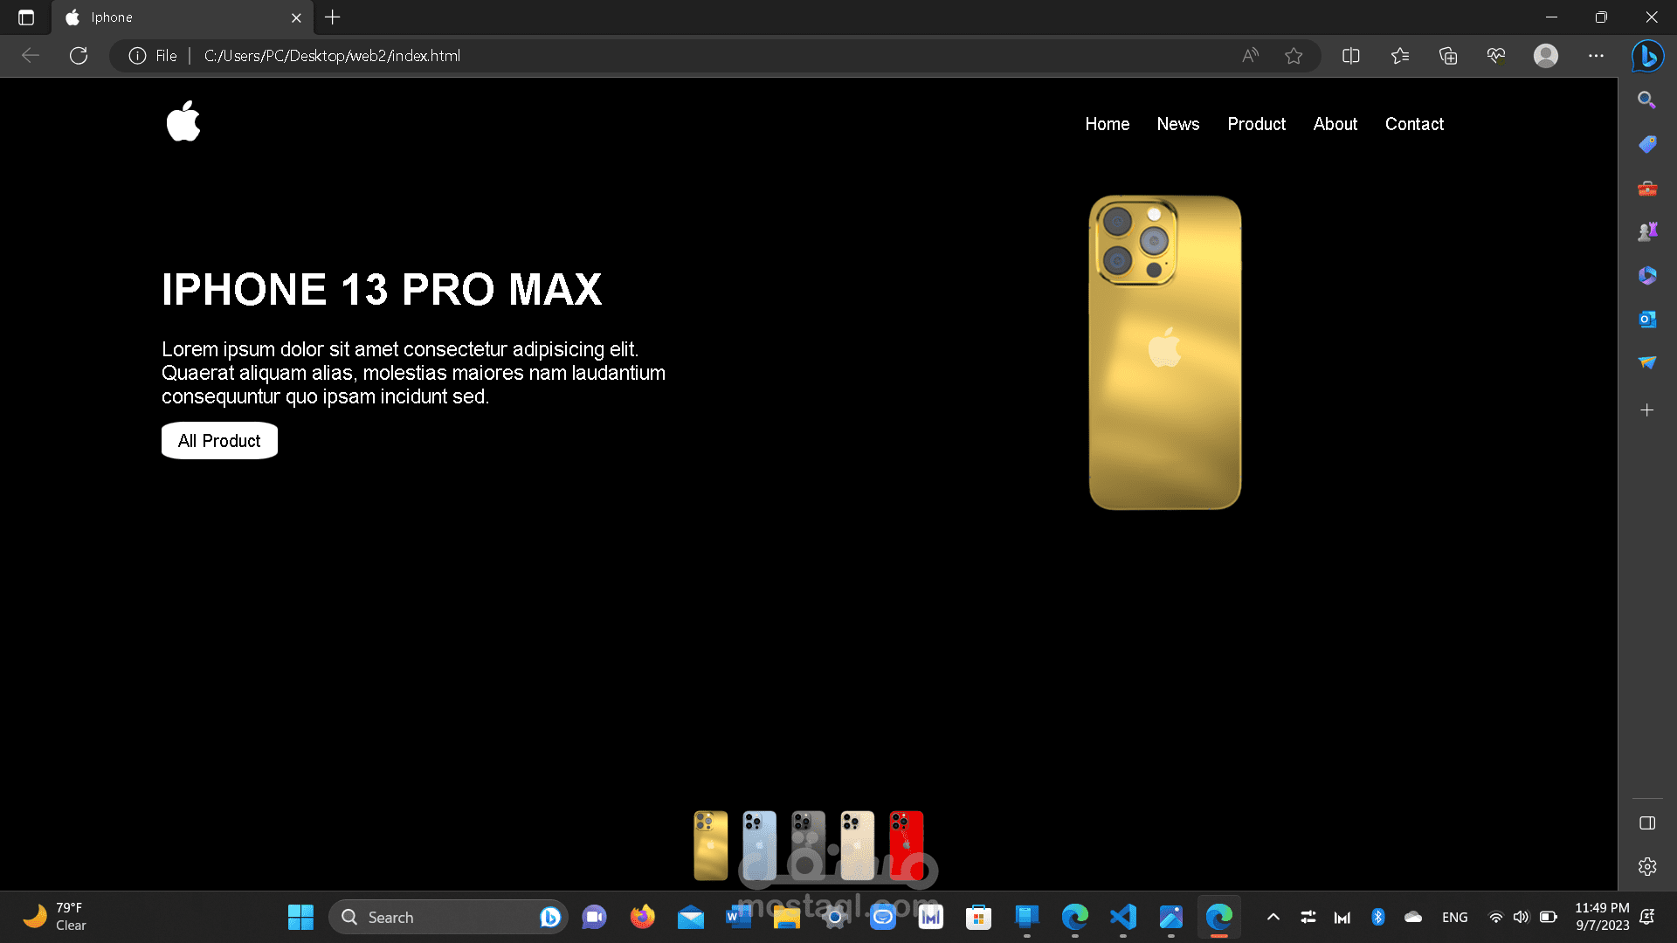Viewport: 1677px width, 943px height.
Task: Open Collections panel
Action: tap(1448, 56)
